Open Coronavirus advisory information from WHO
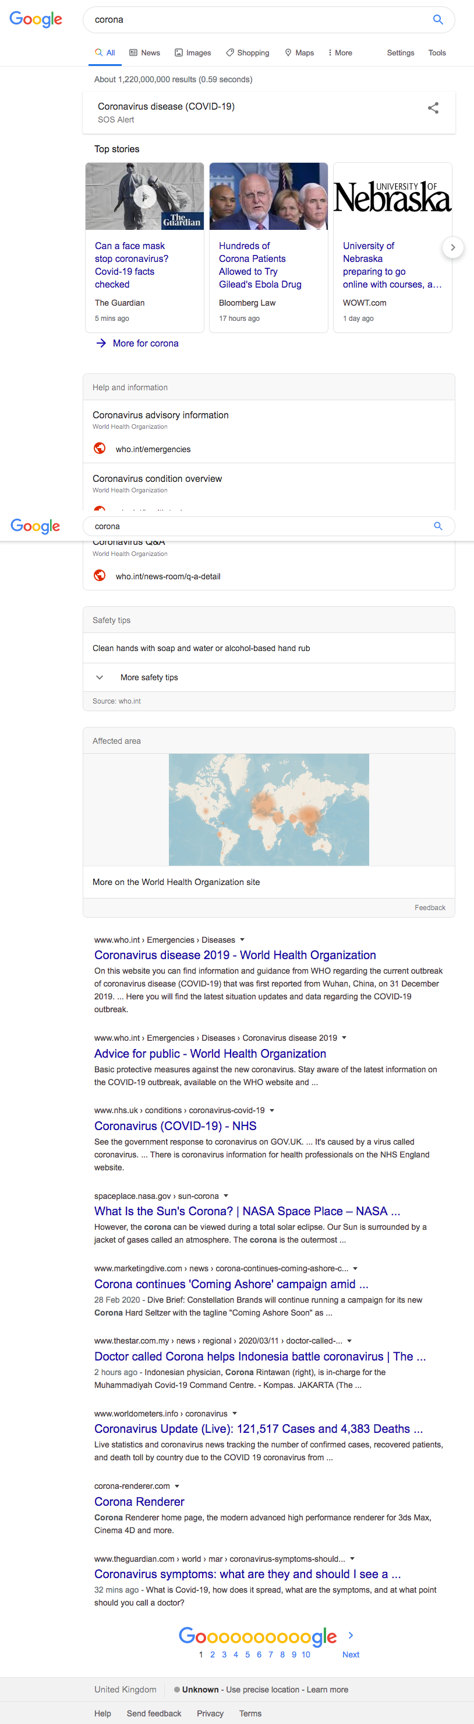474x1724 pixels. click(160, 415)
